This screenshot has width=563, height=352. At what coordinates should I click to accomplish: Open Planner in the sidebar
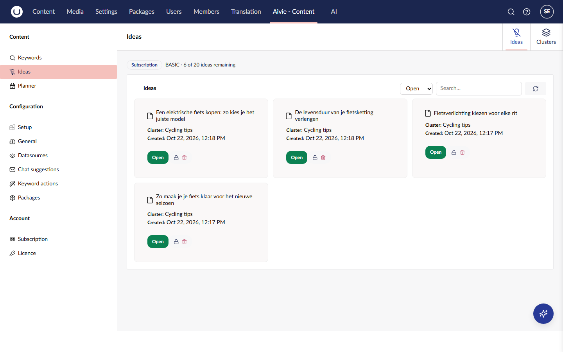pyautogui.click(x=59, y=86)
